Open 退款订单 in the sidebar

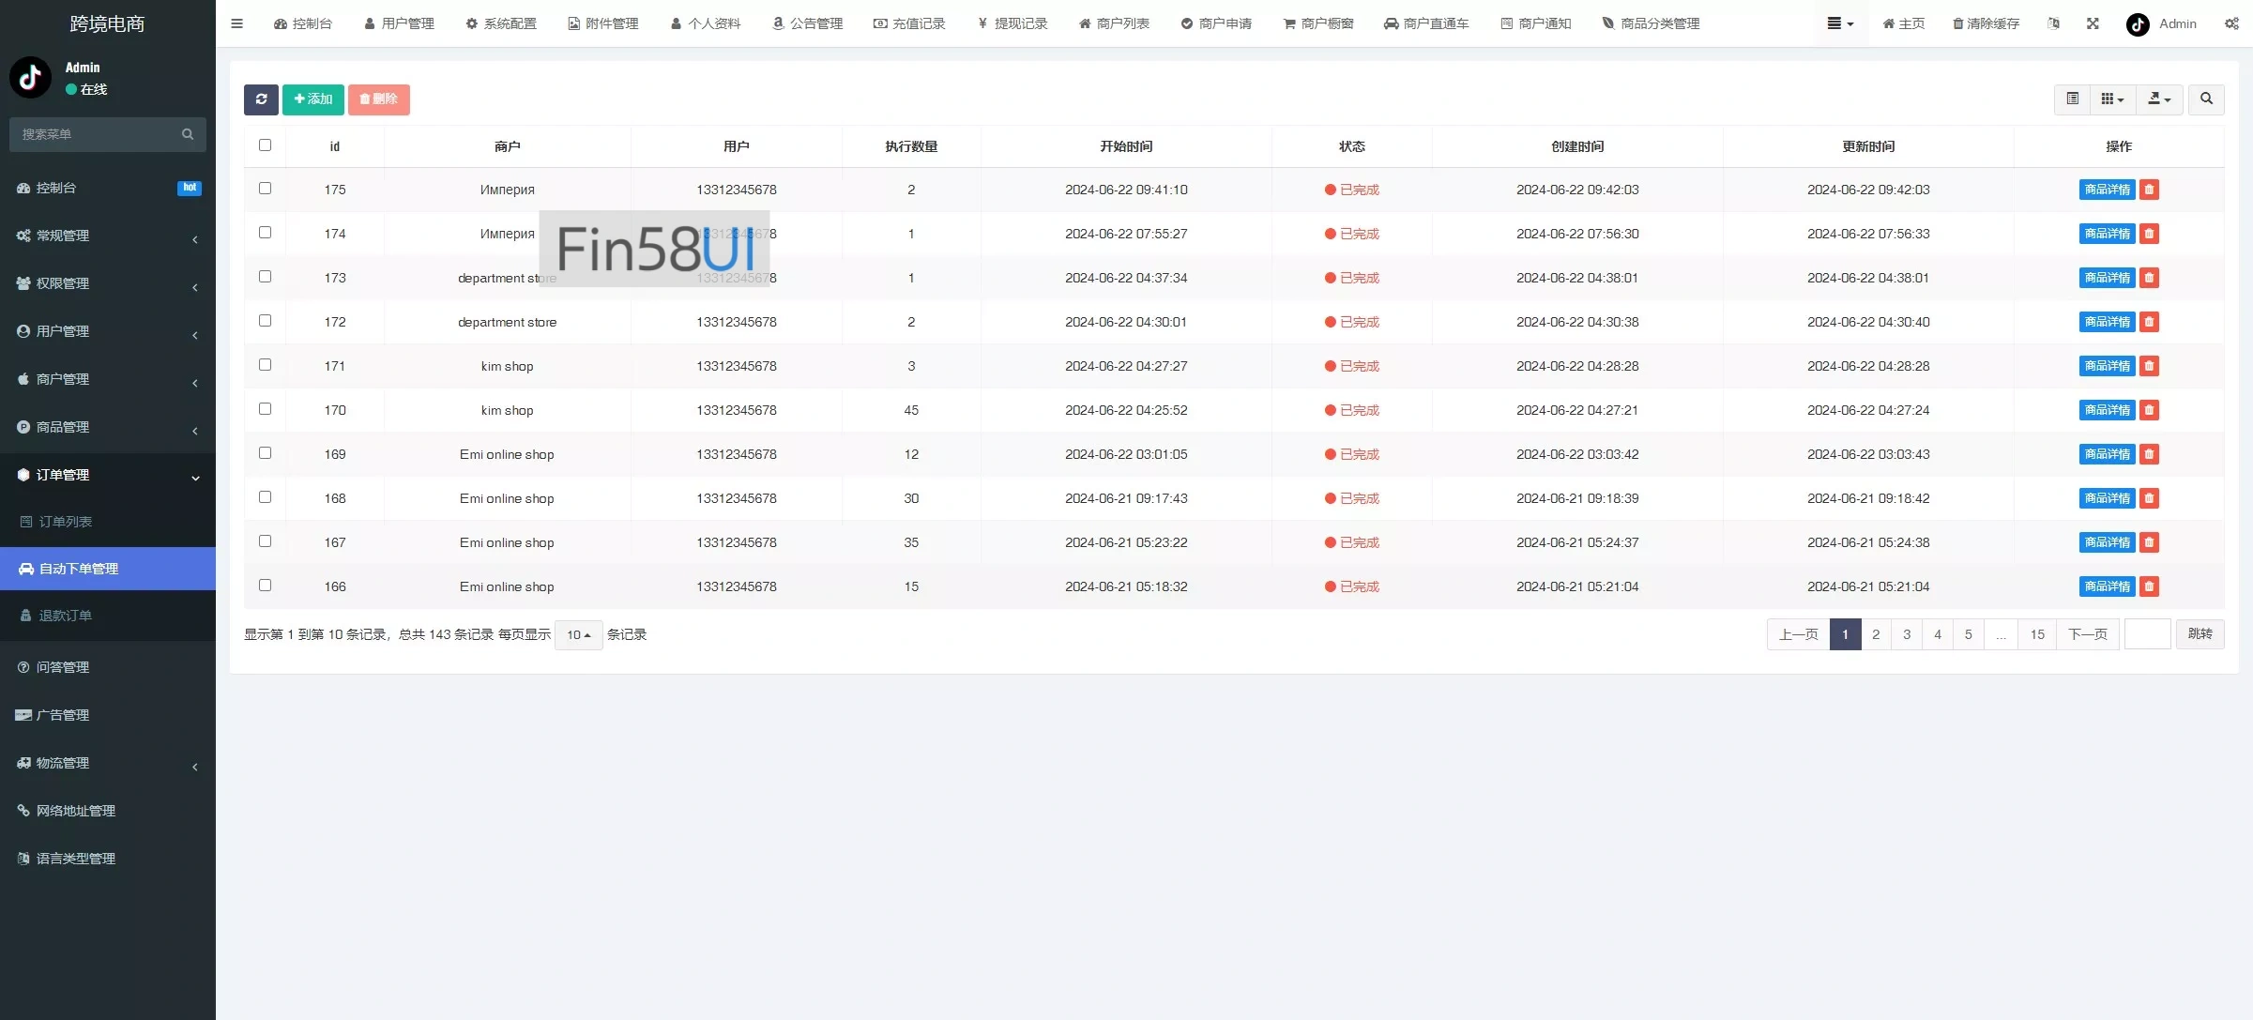pyautogui.click(x=66, y=616)
